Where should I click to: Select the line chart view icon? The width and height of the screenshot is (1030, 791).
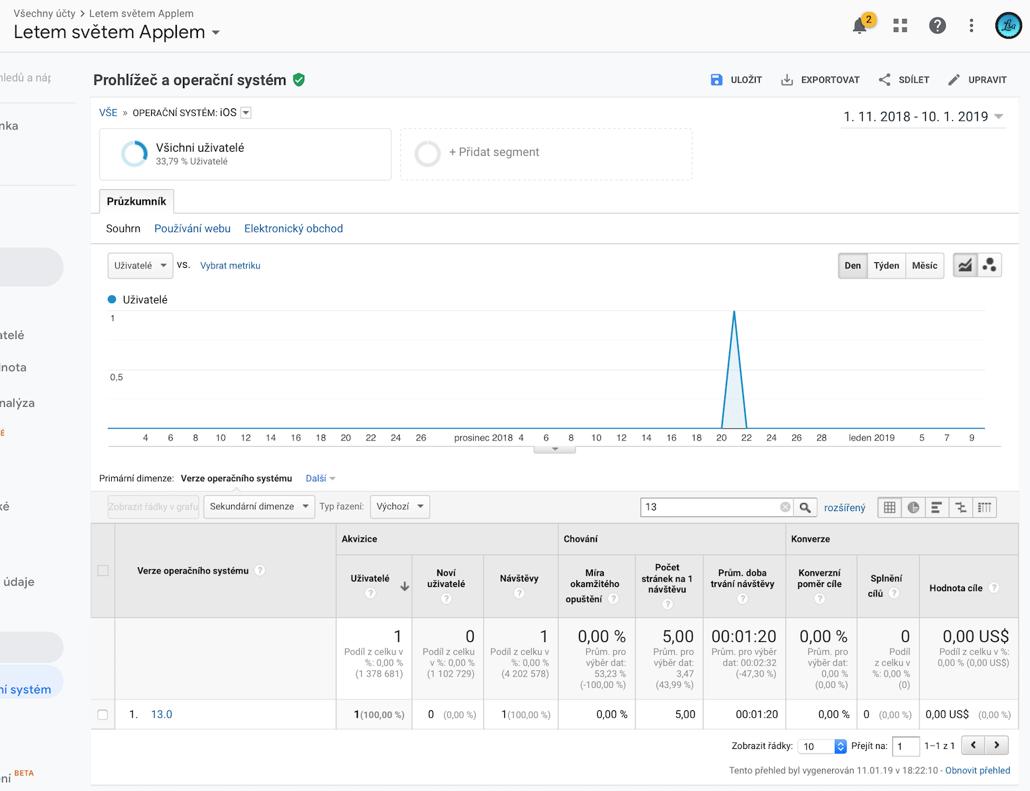[965, 265]
